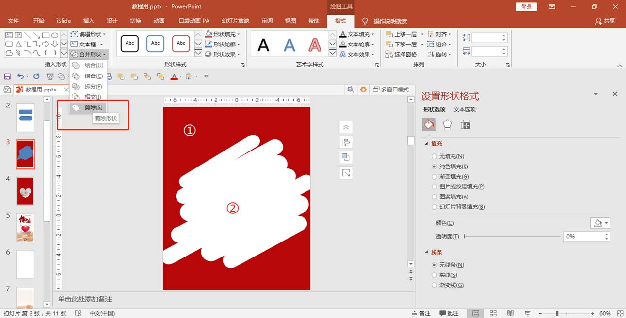Click the 多窗口模式 button

391,90
